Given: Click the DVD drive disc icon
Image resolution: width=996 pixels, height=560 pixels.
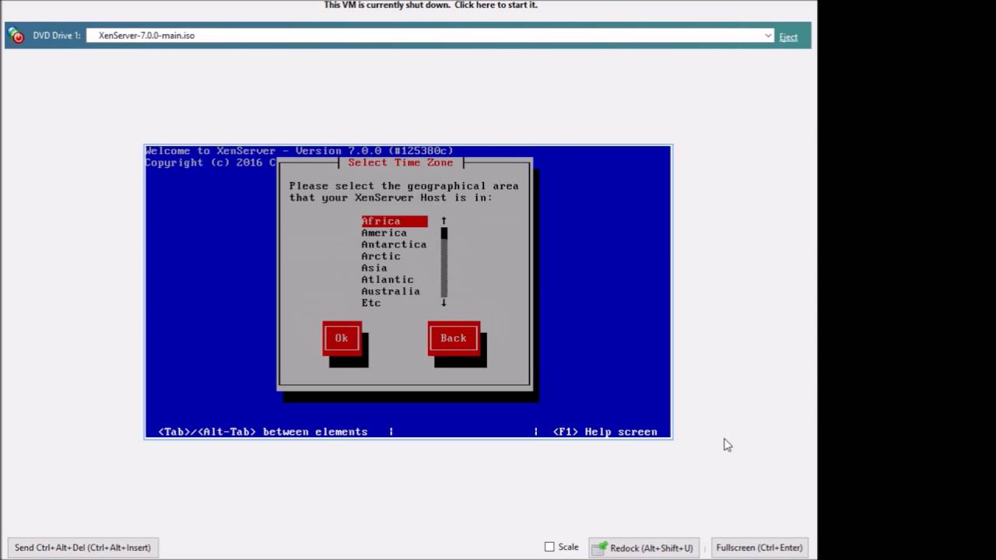Looking at the screenshot, I should [16, 36].
